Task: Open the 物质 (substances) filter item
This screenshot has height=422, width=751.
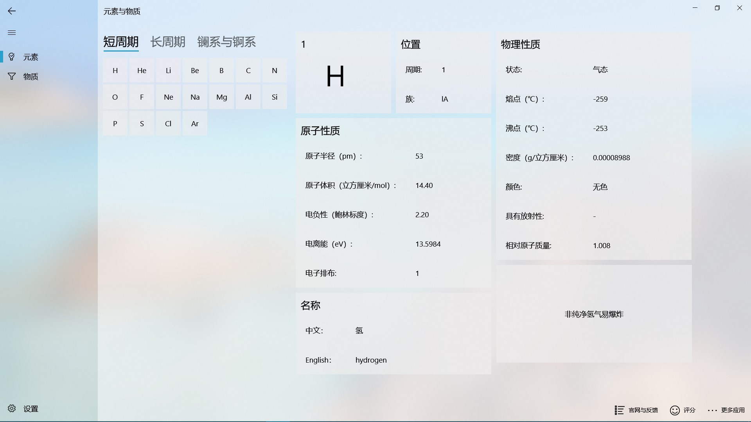Action: (30, 77)
